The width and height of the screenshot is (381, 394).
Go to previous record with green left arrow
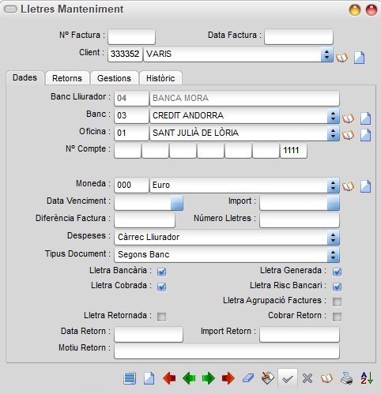189,378
